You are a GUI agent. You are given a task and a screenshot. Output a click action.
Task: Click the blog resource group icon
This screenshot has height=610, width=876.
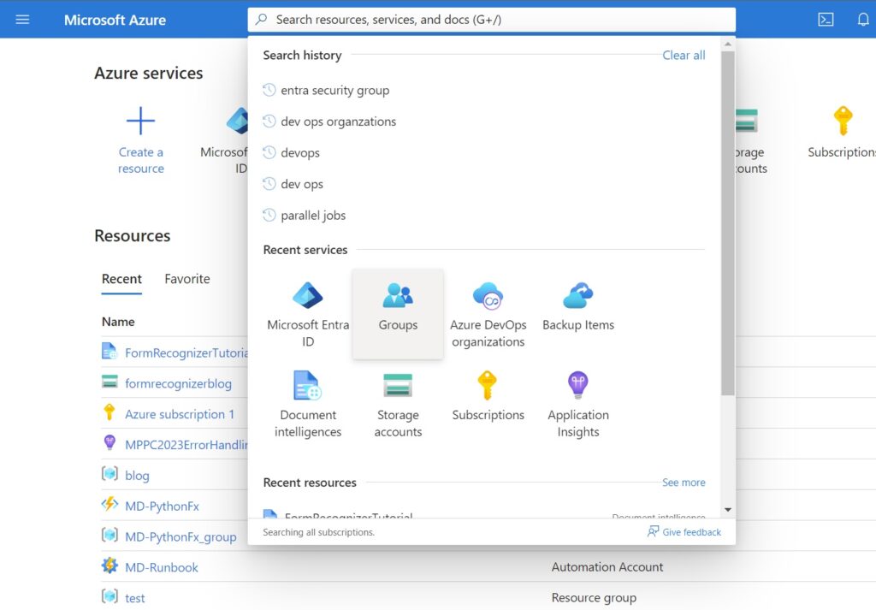109,474
